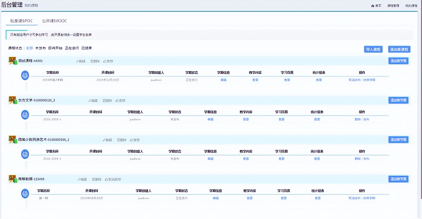Click the 测试课程-A0001 course thumbnail icon
Screen dimensions: 422x219
[12, 61]
